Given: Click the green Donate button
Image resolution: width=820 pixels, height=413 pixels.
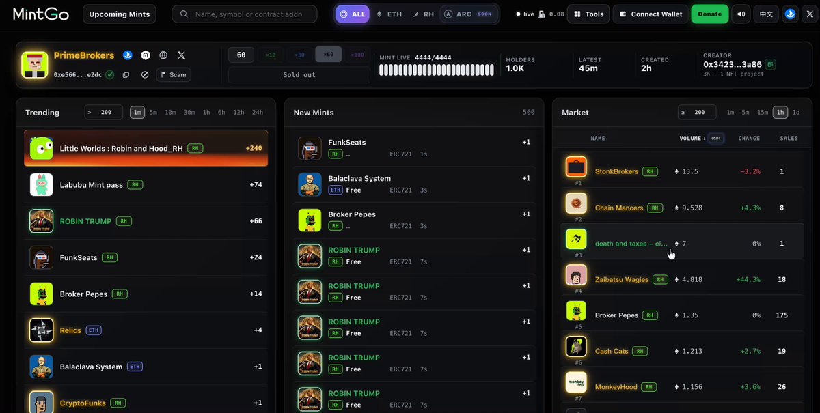Looking at the screenshot, I should 710,14.
